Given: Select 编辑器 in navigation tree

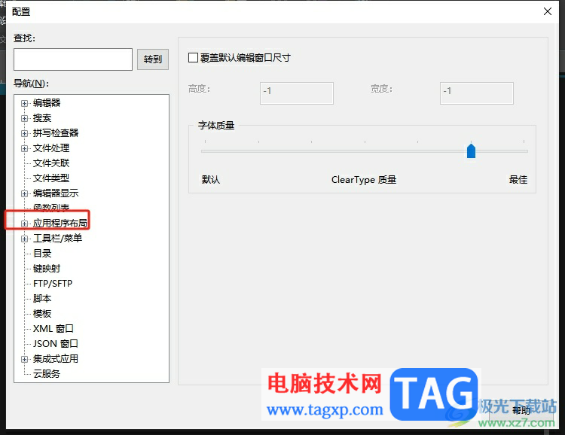Looking at the screenshot, I should tap(47, 103).
